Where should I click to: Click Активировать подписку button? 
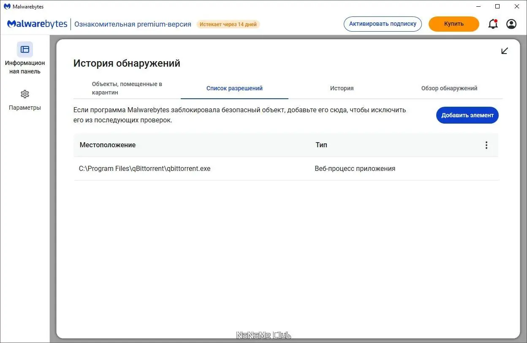tap(383, 24)
